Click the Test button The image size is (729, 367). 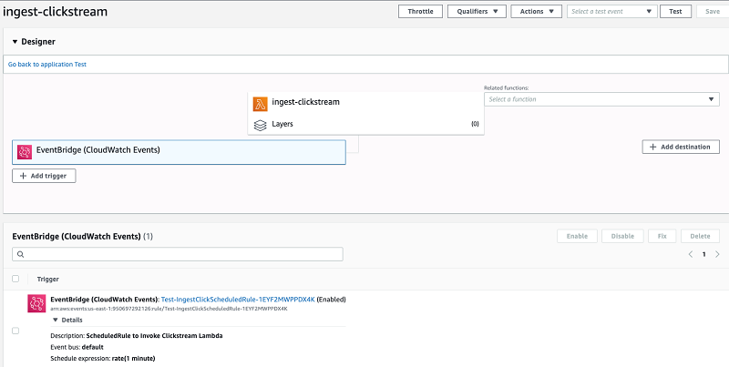tap(675, 12)
